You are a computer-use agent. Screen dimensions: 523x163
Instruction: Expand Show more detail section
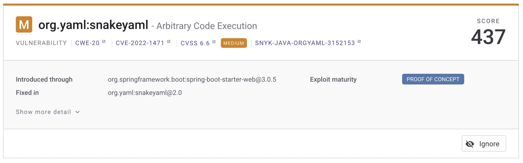pos(43,112)
